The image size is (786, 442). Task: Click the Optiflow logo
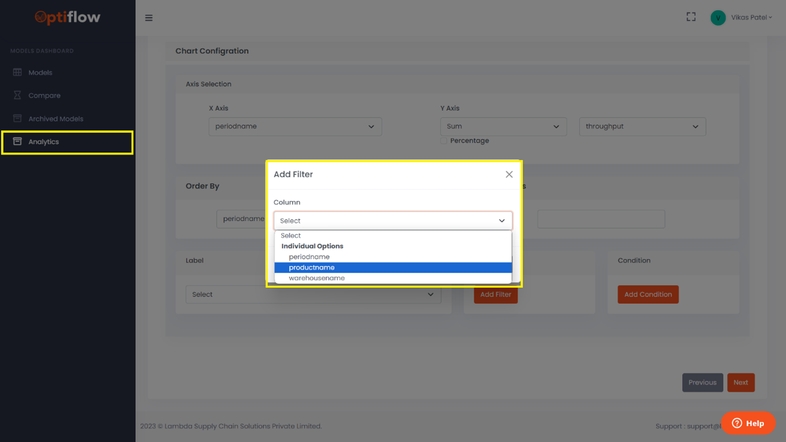(67, 18)
